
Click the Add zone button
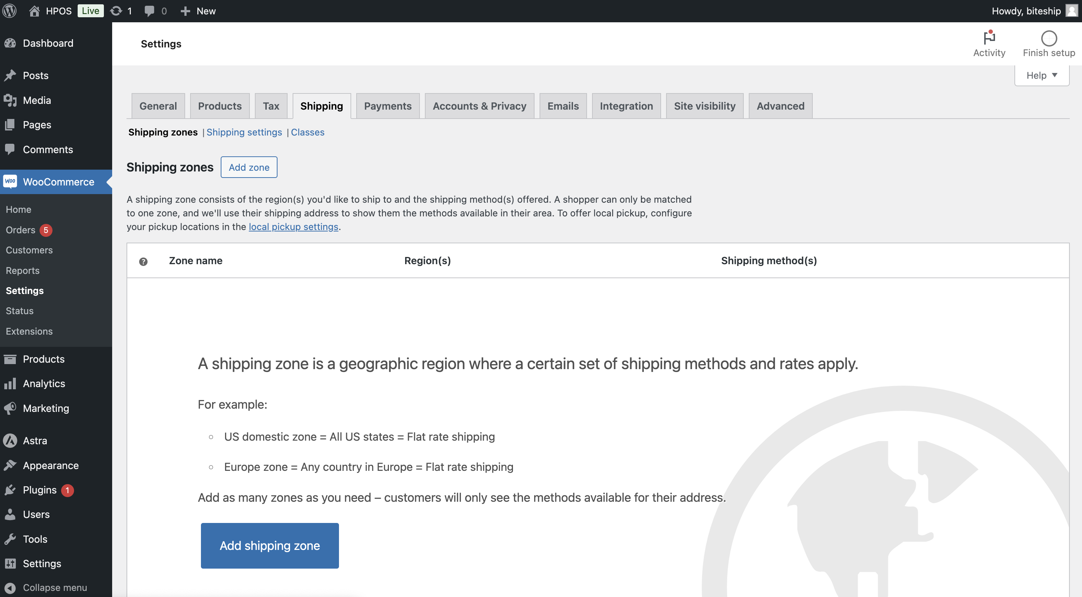[x=249, y=167]
